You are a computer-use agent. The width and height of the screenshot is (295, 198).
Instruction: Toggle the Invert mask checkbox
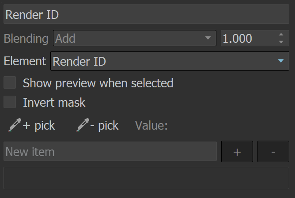click(x=10, y=102)
